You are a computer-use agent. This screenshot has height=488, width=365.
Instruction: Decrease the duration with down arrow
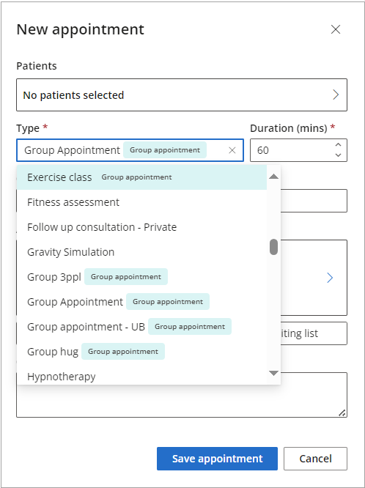pos(338,155)
